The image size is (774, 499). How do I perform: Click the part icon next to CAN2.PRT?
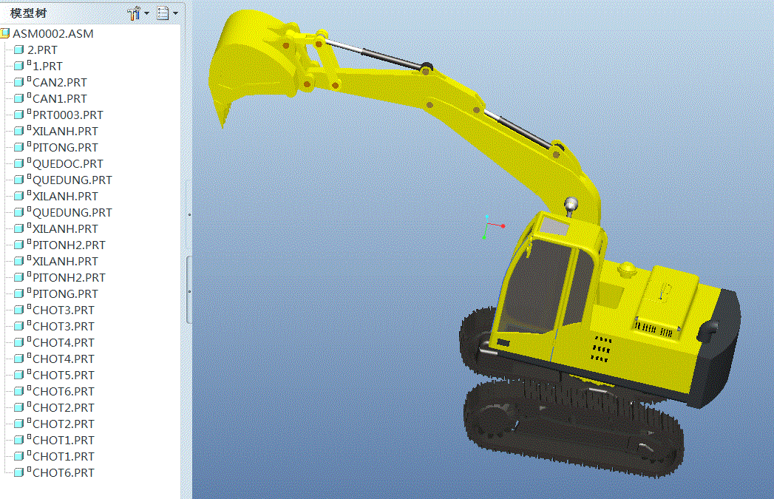click(x=18, y=82)
